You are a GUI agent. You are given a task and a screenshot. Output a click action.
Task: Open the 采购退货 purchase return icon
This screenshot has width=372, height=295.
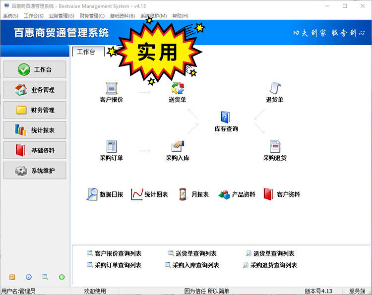(x=275, y=147)
